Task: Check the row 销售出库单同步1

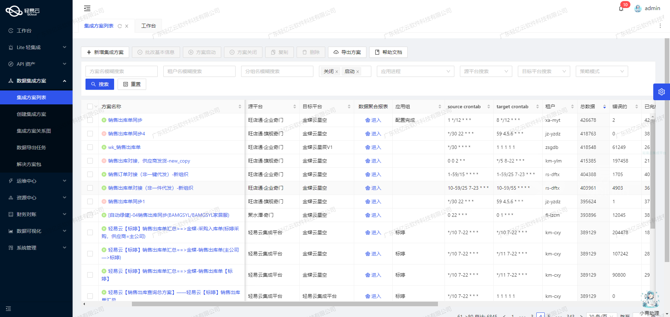Action: point(90,201)
